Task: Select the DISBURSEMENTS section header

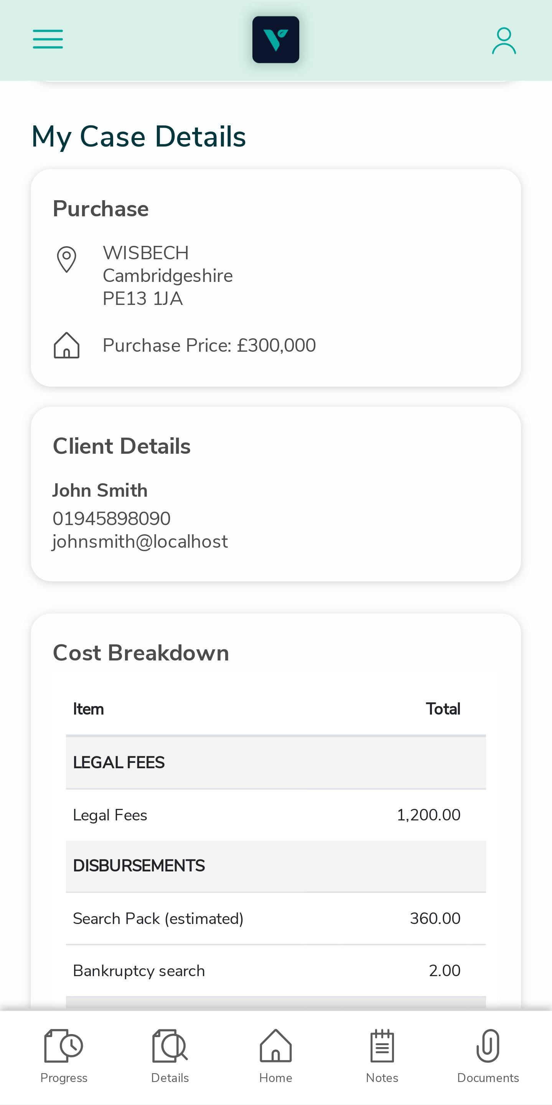Action: click(276, 866)
